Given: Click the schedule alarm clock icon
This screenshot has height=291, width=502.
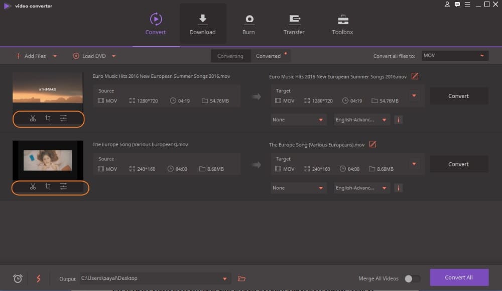Looking at the screenshot, I should click(x=18, y=278).
